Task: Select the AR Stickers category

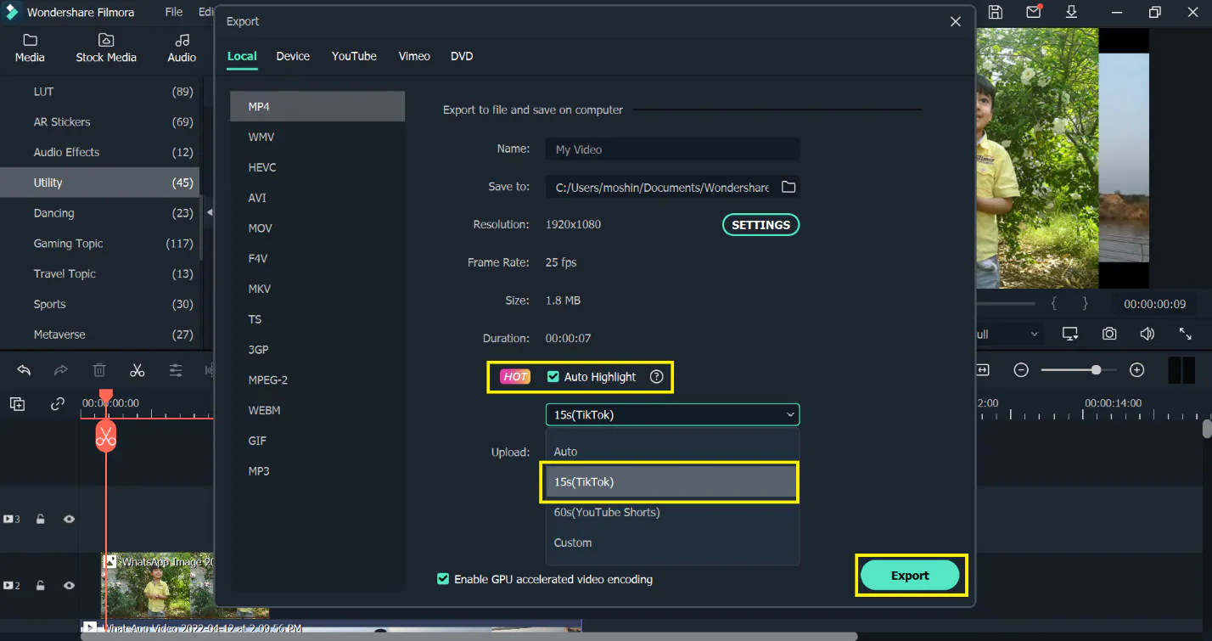Action: coord(100,121)
